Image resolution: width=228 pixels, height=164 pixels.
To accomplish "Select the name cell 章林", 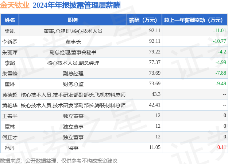I will pyautogui.click(x=10, y=127).
